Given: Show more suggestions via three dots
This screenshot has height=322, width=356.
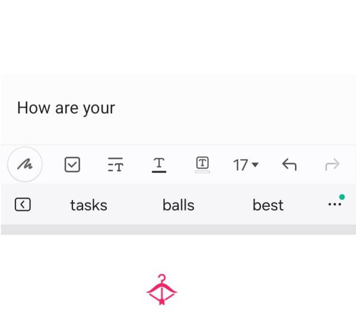Looking at the screenshot, I should point(335,204).
